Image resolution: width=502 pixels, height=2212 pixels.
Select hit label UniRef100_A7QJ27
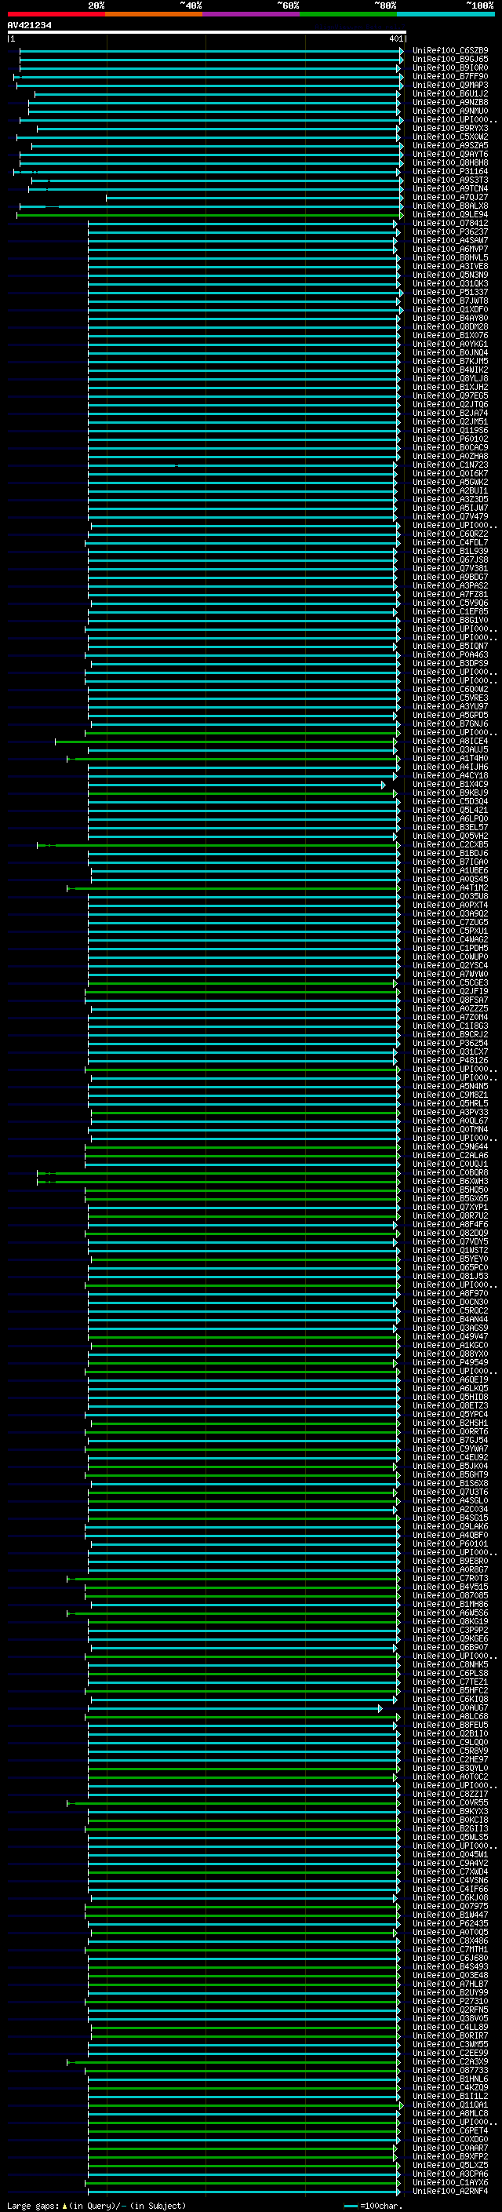pos(450,198)
